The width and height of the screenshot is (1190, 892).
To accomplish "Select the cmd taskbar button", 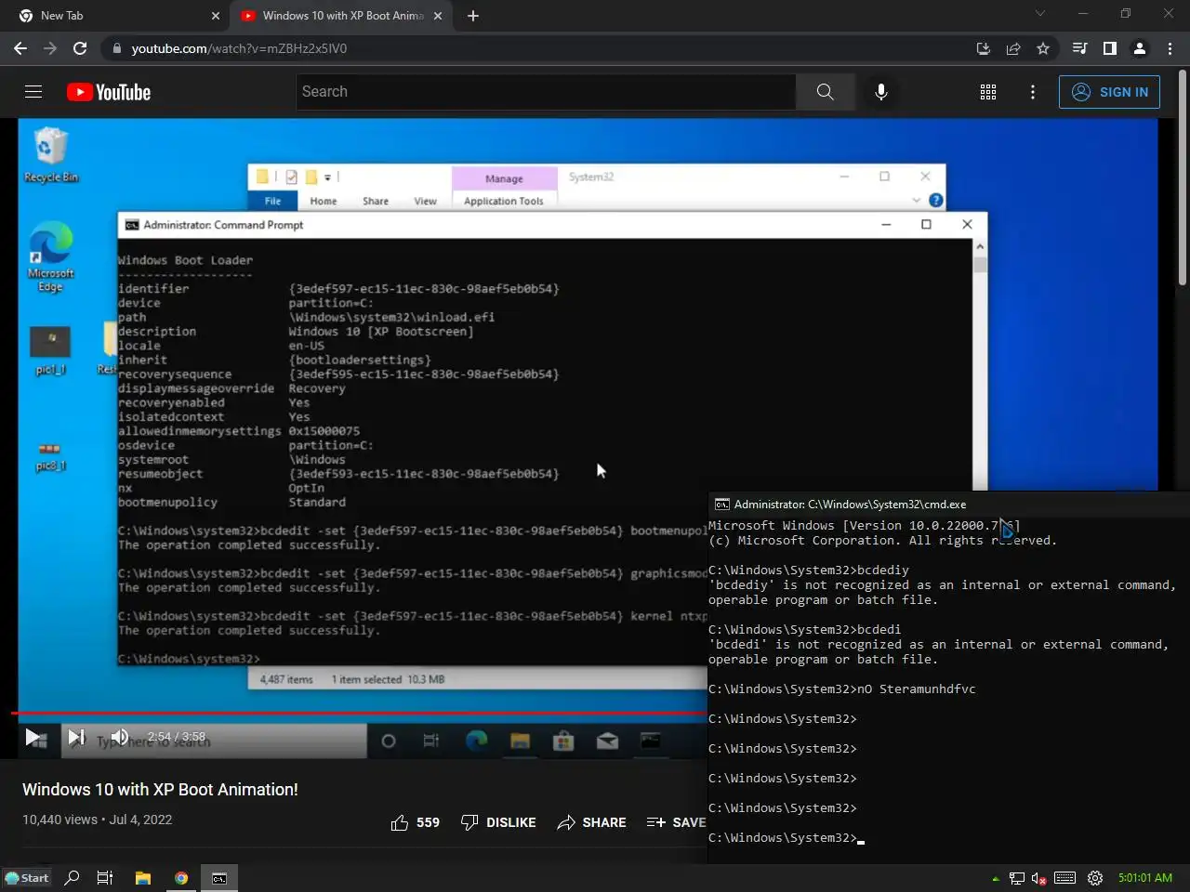I will (x=219, y=878).
